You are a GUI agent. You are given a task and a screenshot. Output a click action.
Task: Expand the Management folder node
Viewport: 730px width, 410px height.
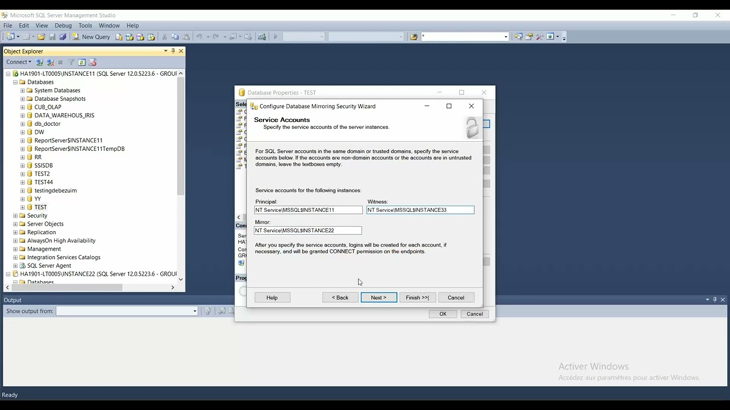pyautogui.click(x=15, y=249)
